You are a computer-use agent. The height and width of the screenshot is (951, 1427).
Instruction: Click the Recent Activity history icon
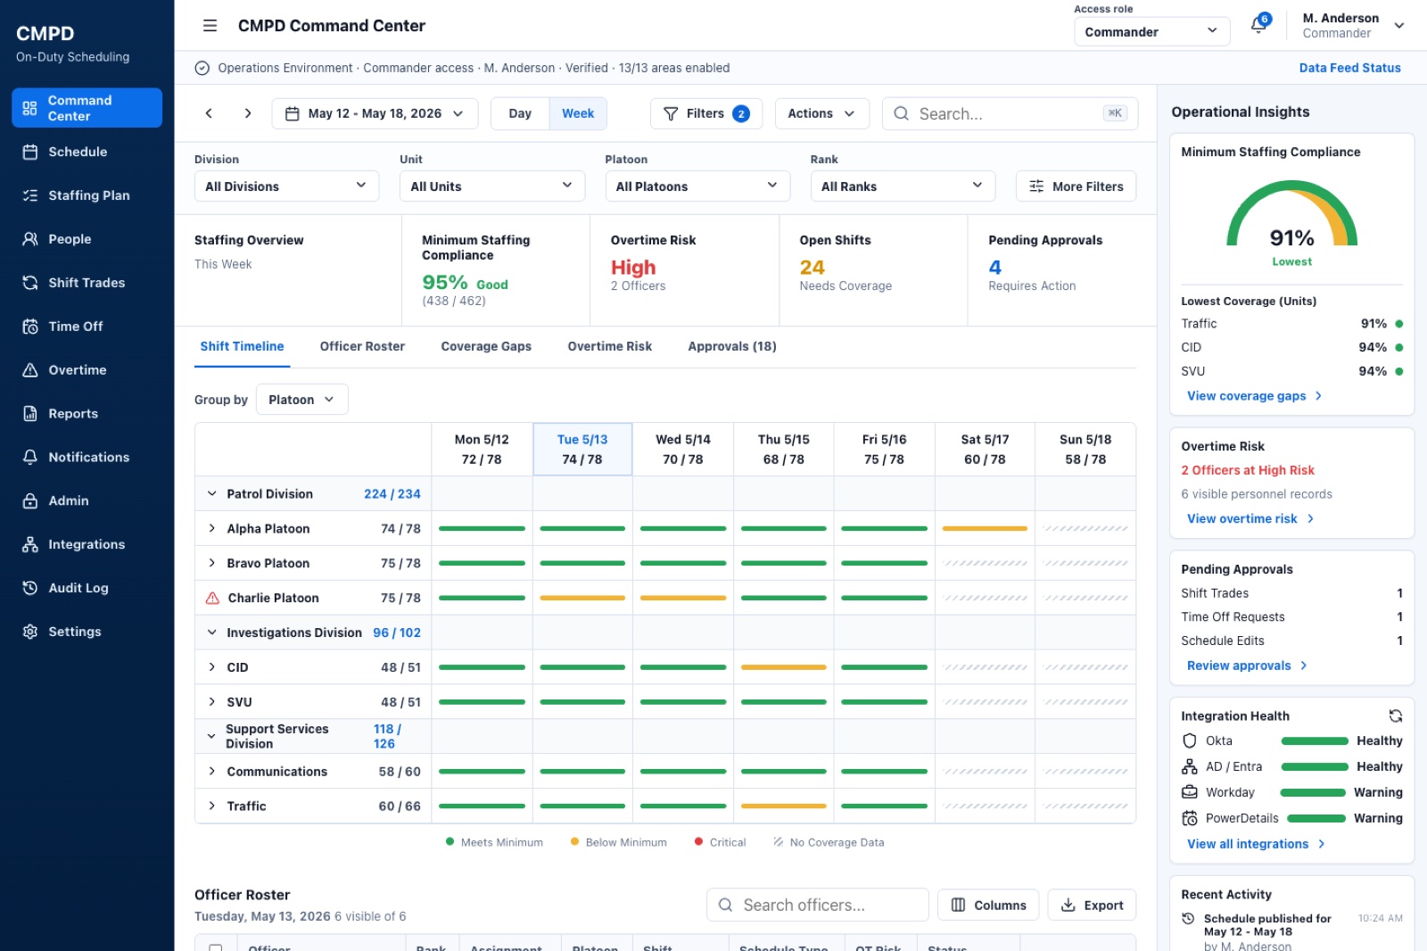click(x=1188, y=919)
